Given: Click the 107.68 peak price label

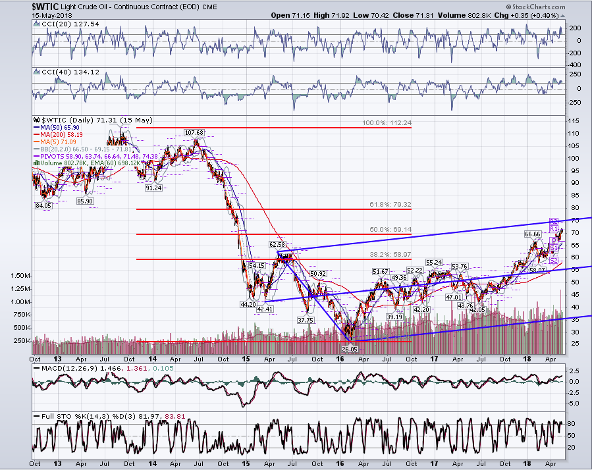Looking at the screenshot, I should [x=194, y=132].
